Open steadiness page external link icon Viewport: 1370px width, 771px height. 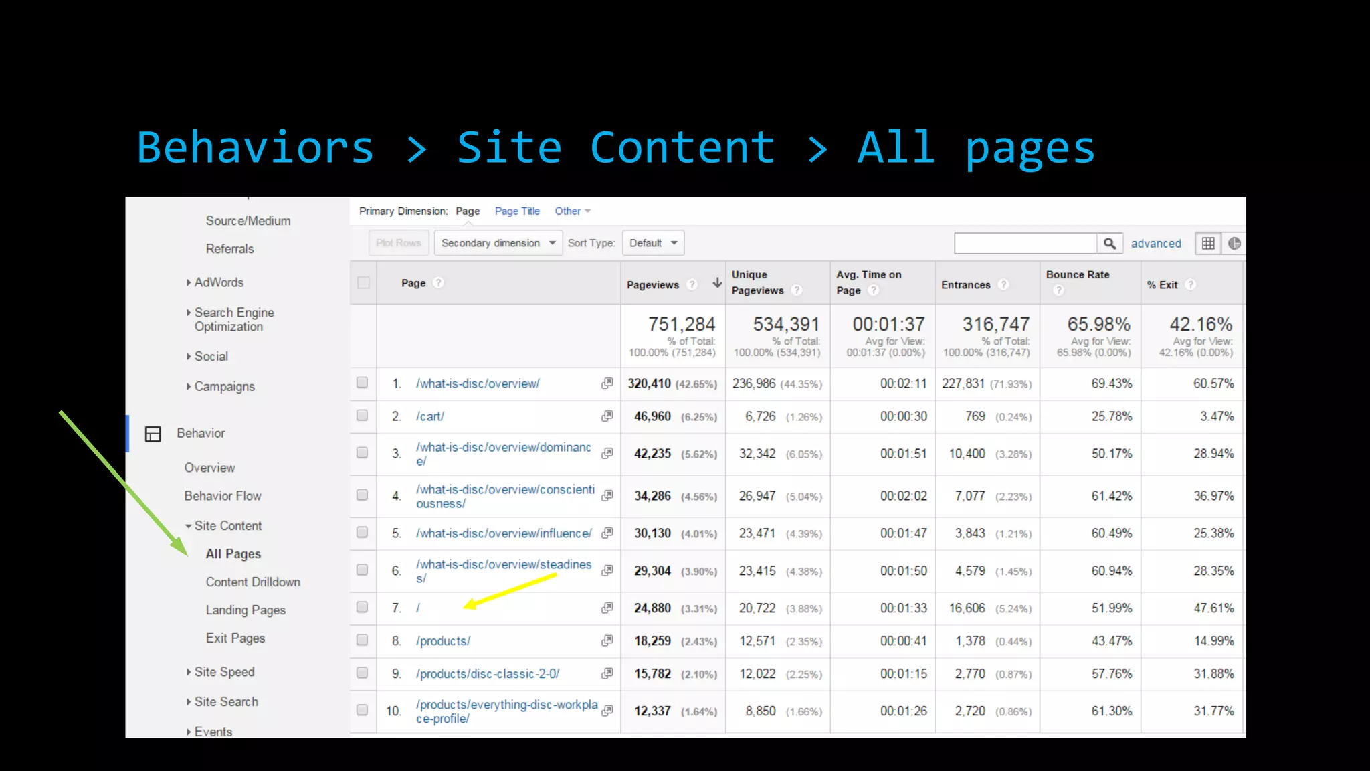click(x=607, y=571)
